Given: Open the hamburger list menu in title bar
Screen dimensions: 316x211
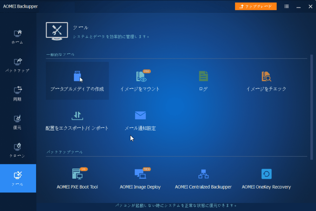Looking at the screenshot, I should 287,6.
